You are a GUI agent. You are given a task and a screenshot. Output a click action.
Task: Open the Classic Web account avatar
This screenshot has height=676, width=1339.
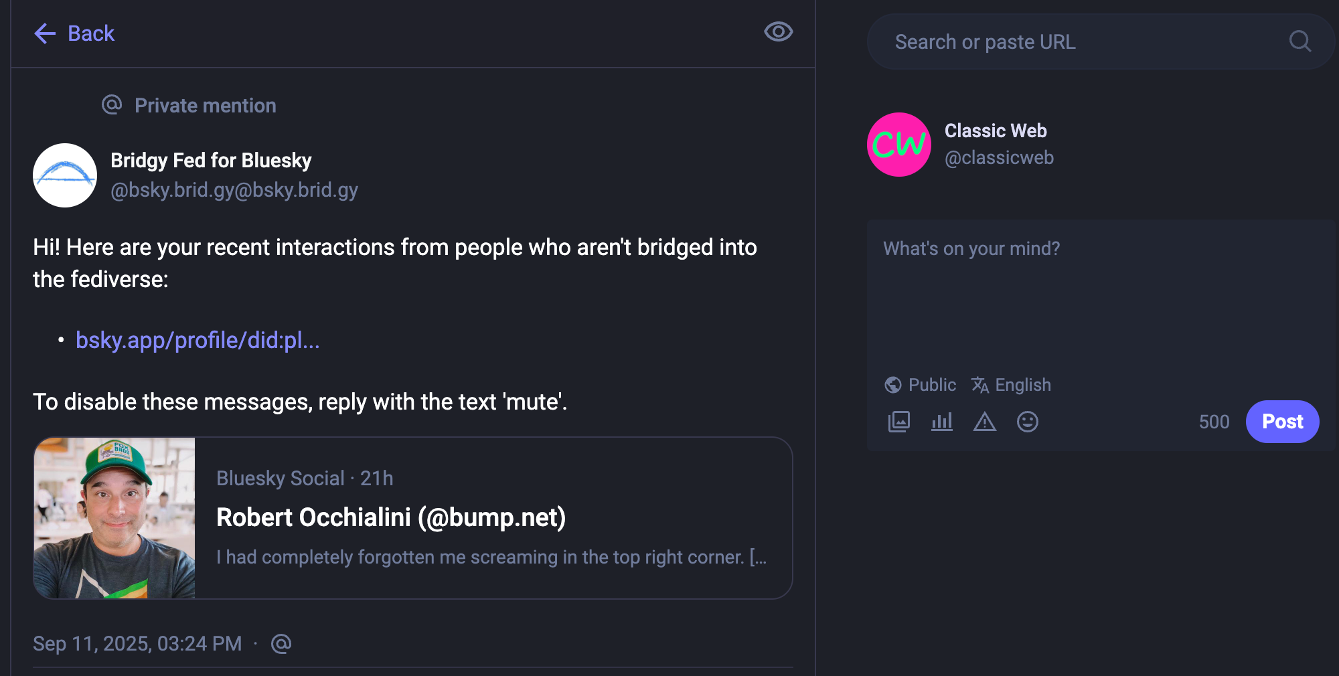[x=899, y=145]
